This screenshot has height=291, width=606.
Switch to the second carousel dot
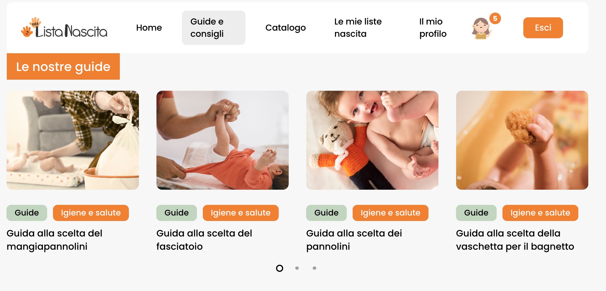point(297,268)
